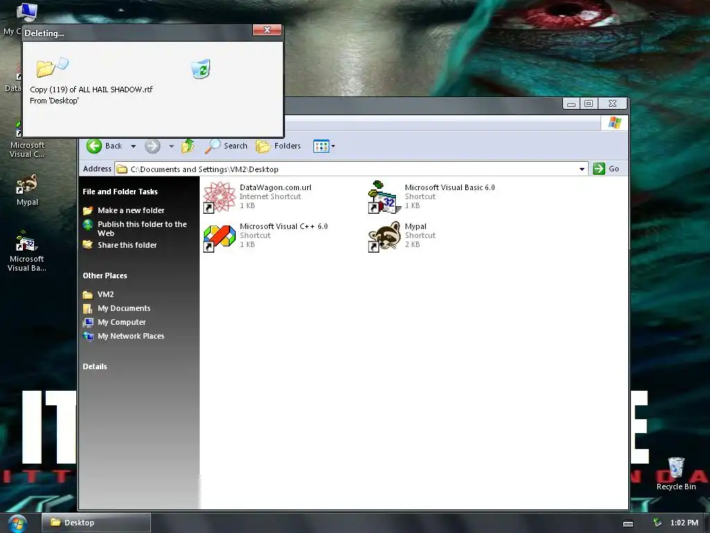Open VM2 under Other Places
710x533 pixels.
click(x=105, y=294)
